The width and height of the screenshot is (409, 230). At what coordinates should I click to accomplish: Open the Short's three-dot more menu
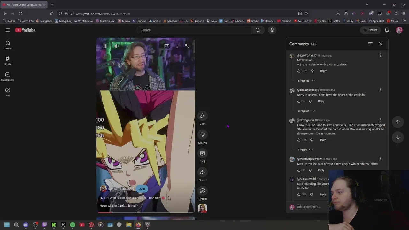point(177,46)
